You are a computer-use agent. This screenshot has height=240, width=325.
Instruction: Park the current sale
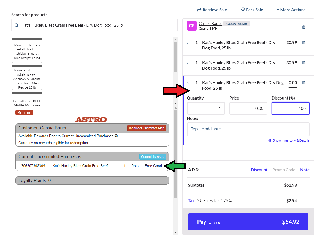point(252,10)
